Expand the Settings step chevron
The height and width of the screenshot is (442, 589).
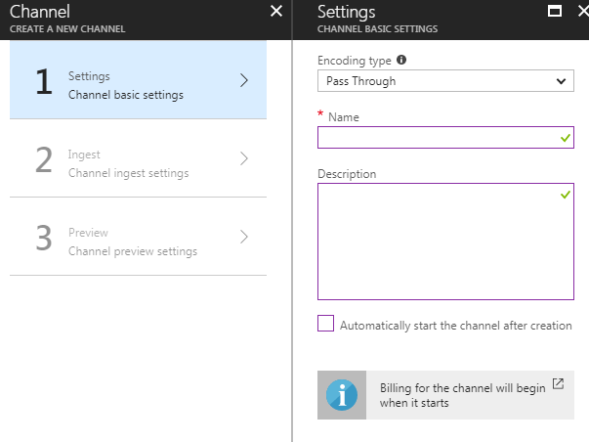(244, 80)
